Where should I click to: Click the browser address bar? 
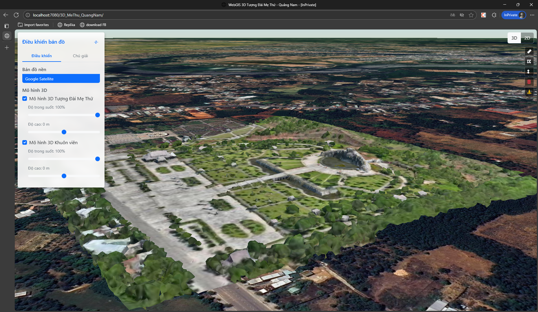tap(232, 15)
